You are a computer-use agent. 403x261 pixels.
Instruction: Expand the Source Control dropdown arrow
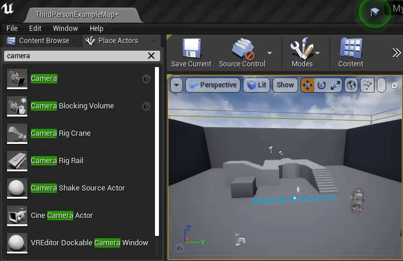click(270, 53)
